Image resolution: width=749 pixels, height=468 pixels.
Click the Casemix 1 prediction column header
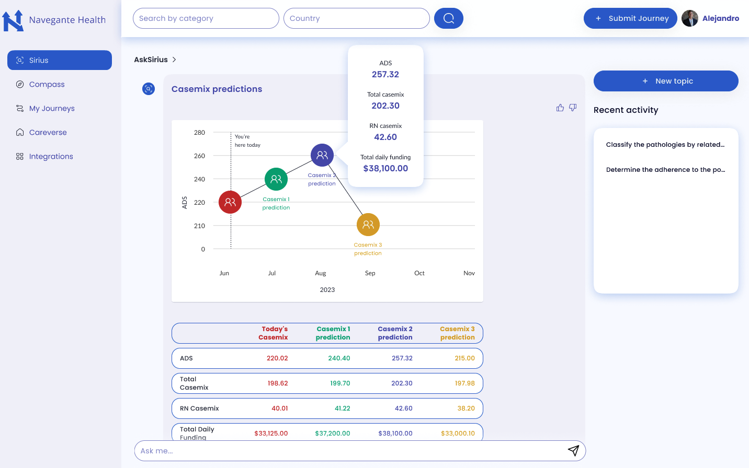[333, 333]
